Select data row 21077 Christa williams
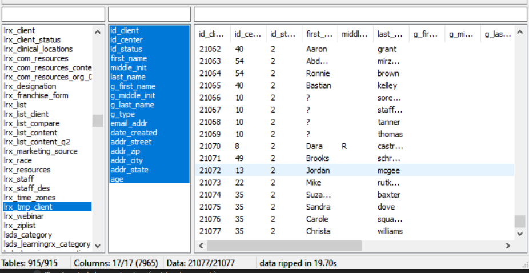Image resolution: width=529 pixels, height=273 pixels. [x=354, y=231]
